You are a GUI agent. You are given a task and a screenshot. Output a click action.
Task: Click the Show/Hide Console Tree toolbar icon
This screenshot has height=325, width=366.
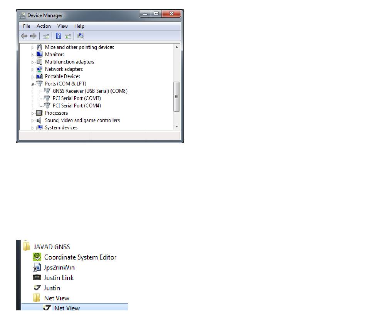click(x=46, y=36)
